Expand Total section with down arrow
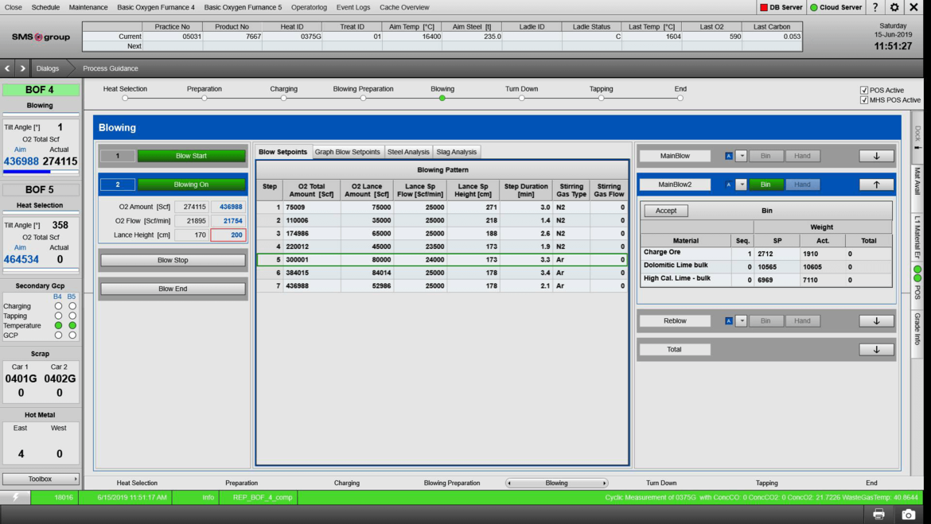This screenshot has height=524, width=931. coord(876,350)
